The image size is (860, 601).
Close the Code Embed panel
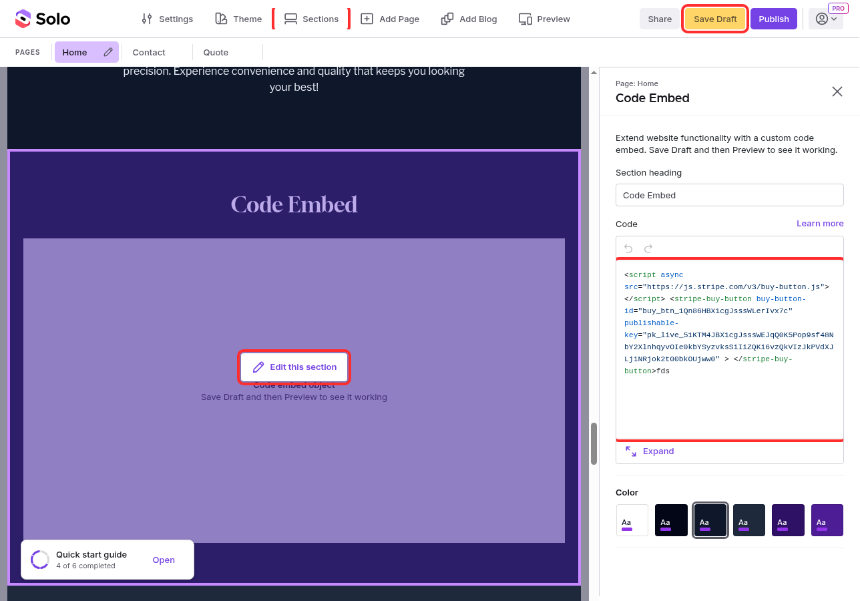coord(837,91)
